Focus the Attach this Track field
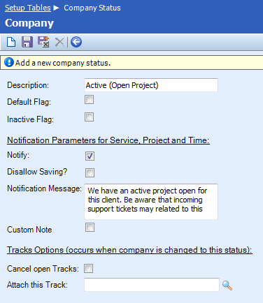The image size is (263, 303). pyautogui.click(x=152, y=285)
